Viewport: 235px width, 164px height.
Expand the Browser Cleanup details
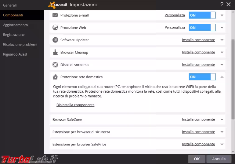222,52
